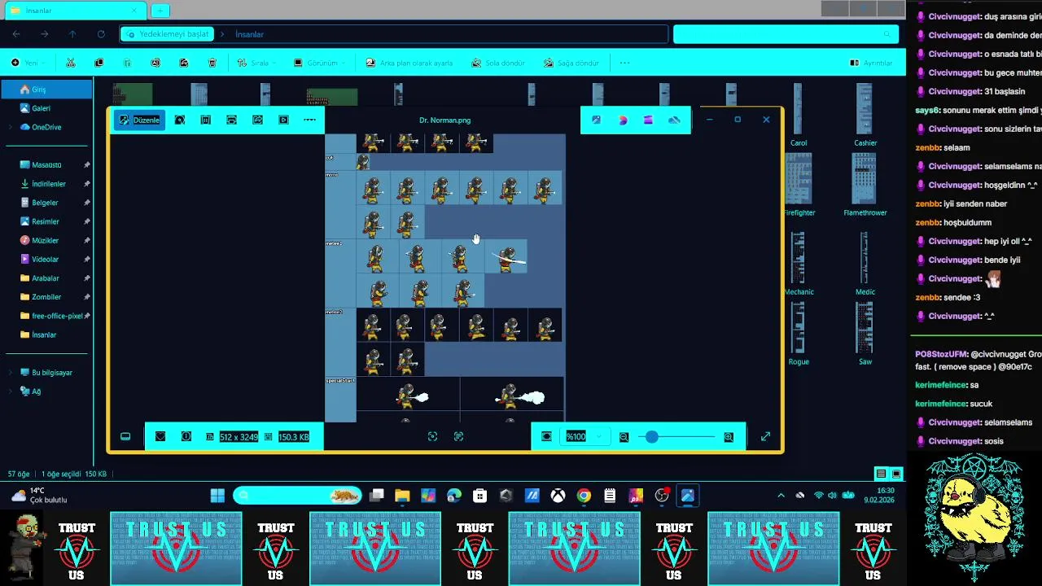Enter fullscreen with the diagonal arrows icon
Image resolution: width=1042 pixels, height=586 pixels.
[765, 436]
